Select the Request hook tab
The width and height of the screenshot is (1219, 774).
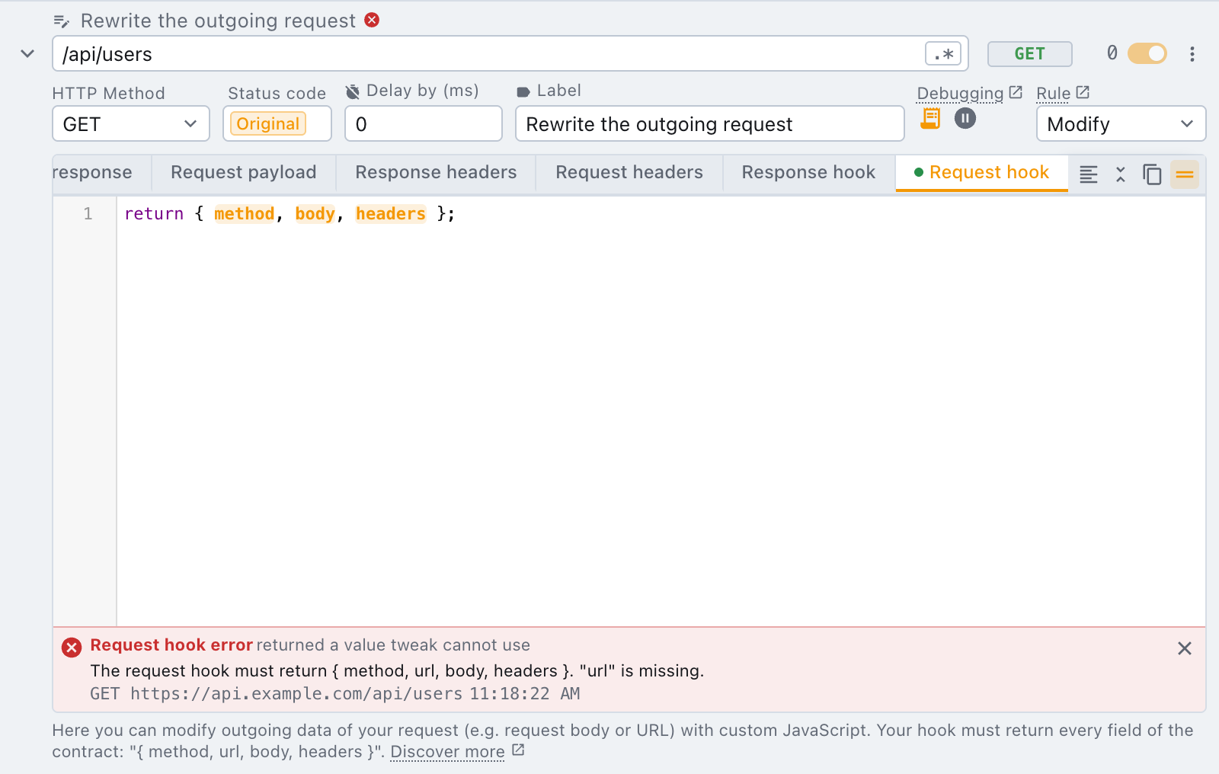981,172
